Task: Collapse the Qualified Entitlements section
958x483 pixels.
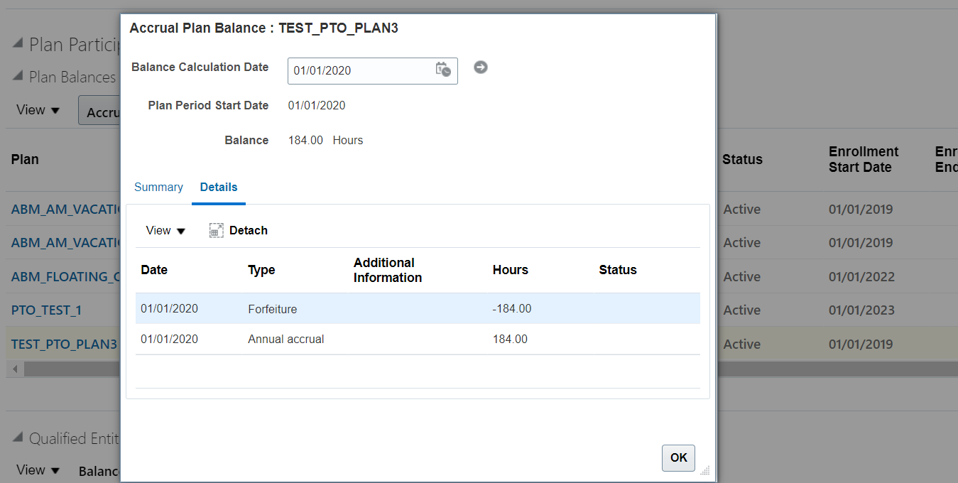Action: pos(18,438)
